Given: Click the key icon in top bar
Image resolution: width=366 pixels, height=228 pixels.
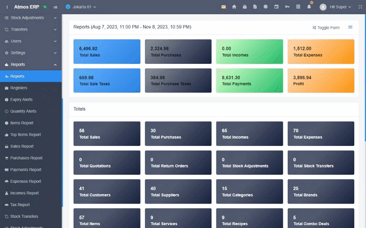Looking at the screenshot, I should (x=287, y=7).
